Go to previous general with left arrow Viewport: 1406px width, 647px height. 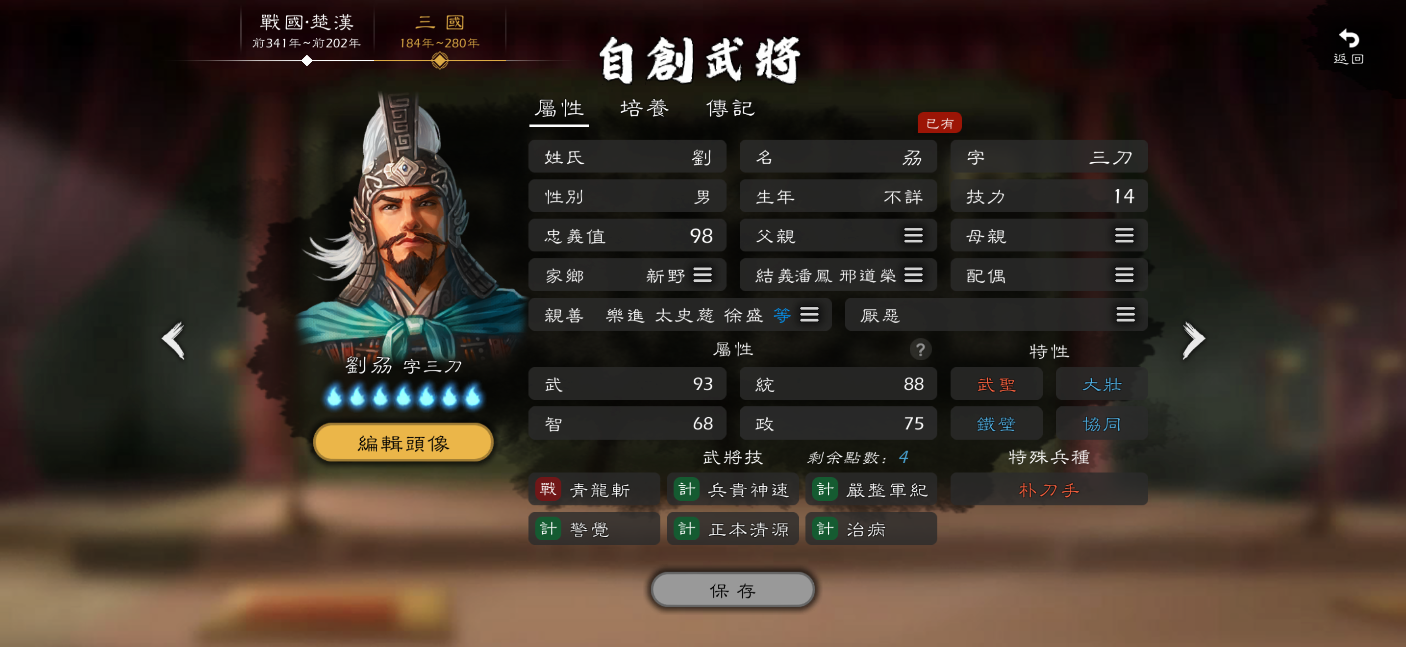(x=174, y=340)
